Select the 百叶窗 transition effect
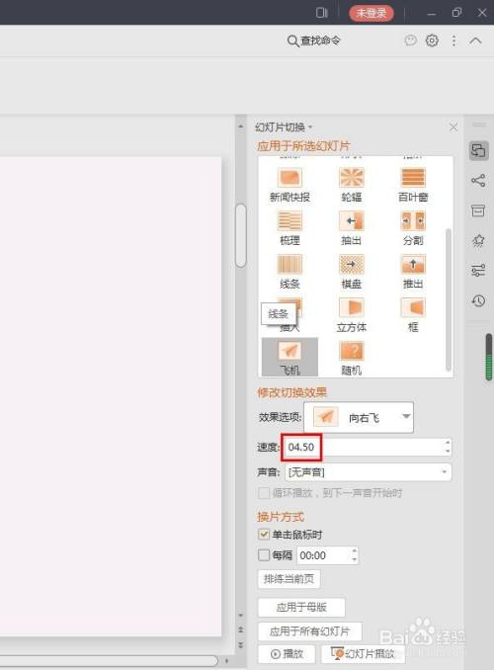 coord(413,185)
